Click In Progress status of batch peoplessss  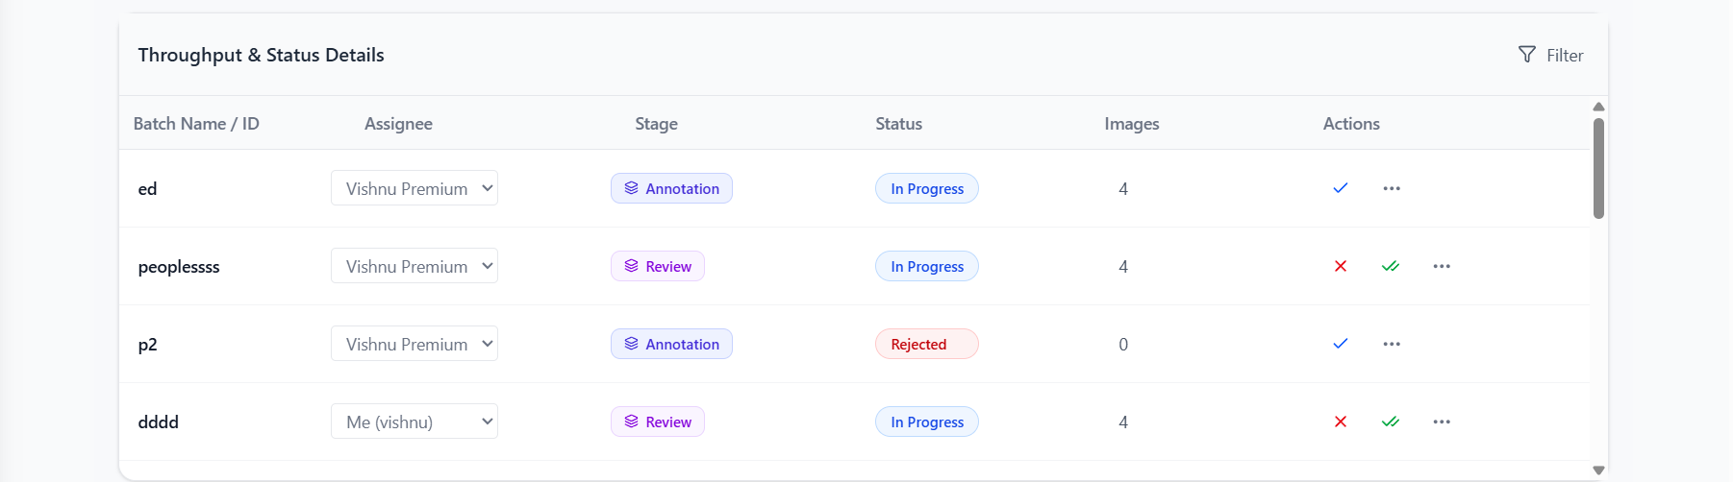[927, 266]
